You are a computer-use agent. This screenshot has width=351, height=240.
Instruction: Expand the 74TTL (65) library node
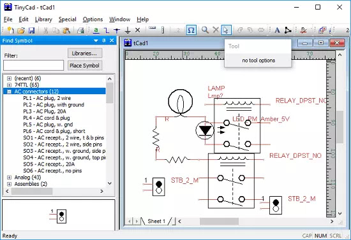pos(9,85)
